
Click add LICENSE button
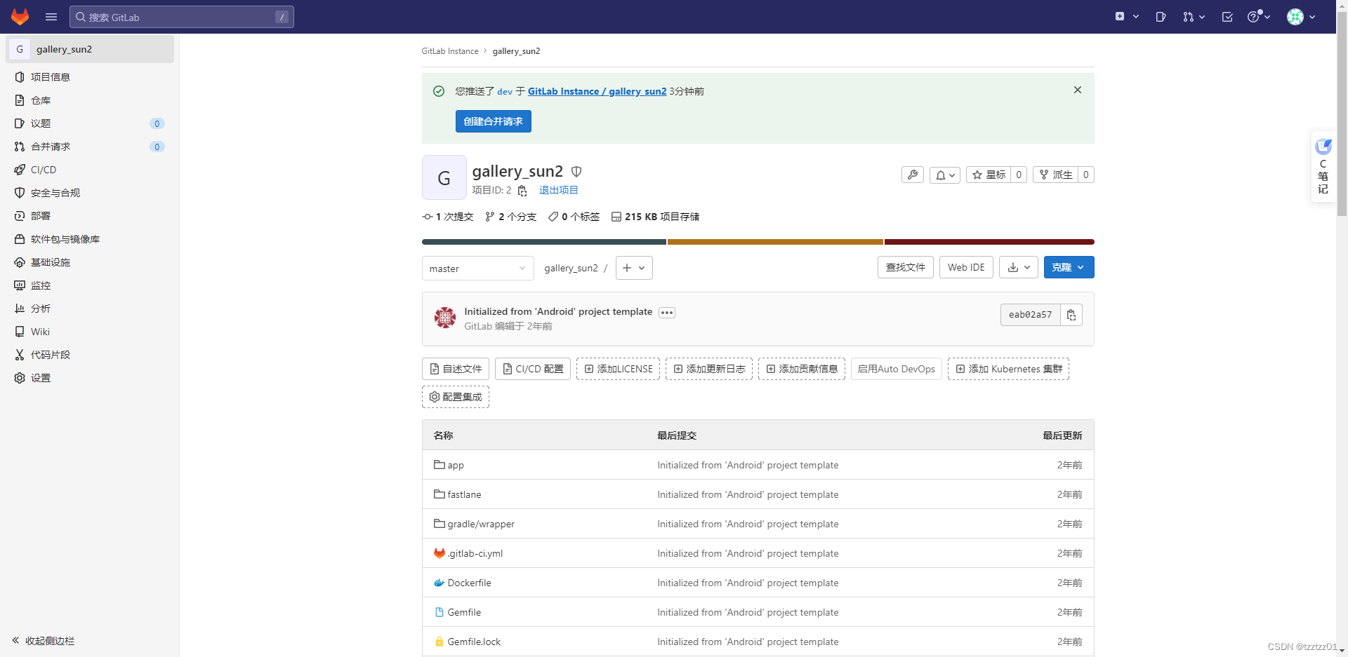[618, 369]
